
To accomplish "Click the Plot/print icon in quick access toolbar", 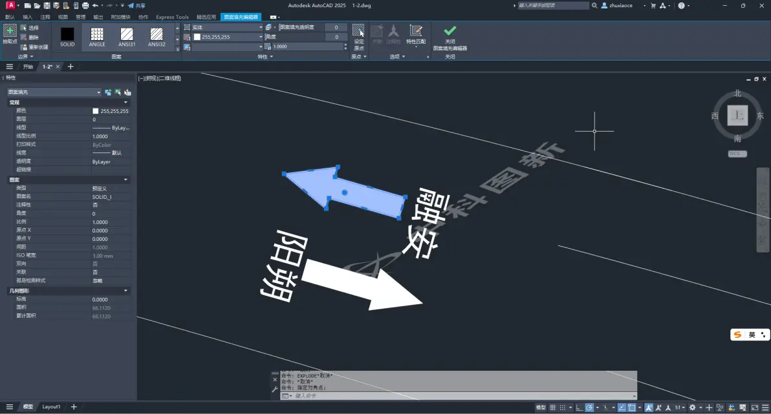I will [85, 5].
